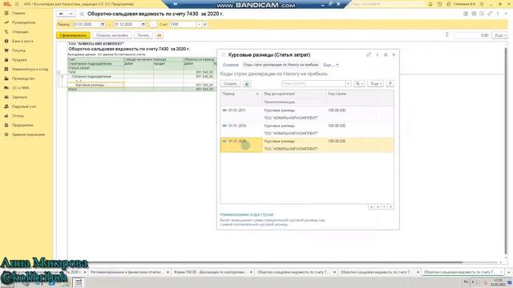Click the search field in dialog
This screenshot has width=513, height=288.
pyautogui.click(x=313, y=84)
